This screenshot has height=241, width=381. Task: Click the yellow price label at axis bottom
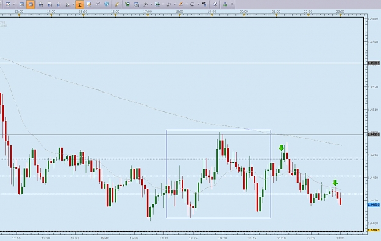[x=374, y=230]
